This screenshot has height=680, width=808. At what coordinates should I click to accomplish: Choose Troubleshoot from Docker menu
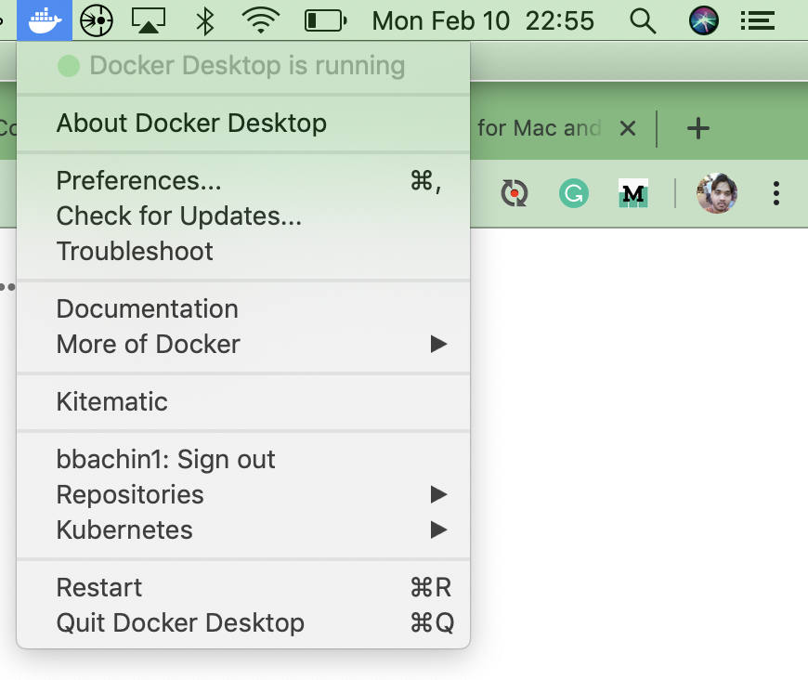(x=243, y=252)
